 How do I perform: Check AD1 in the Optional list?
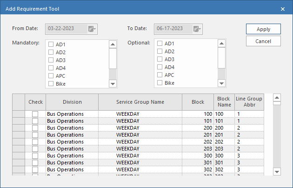(160, 44)
